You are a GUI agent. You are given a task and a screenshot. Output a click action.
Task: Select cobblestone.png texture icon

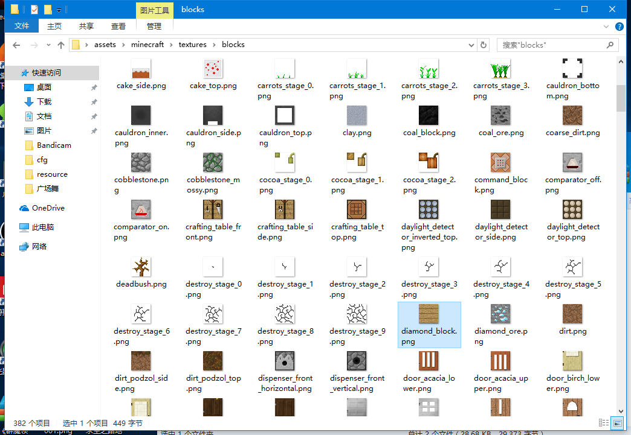141,162
